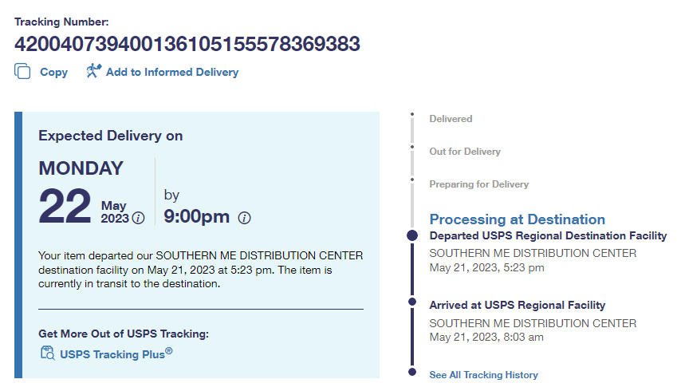Click the Arrived at USPS Regional Facility entry
Image resolution: width=677 pixels, height=391 pixels.
click(517, 305)
